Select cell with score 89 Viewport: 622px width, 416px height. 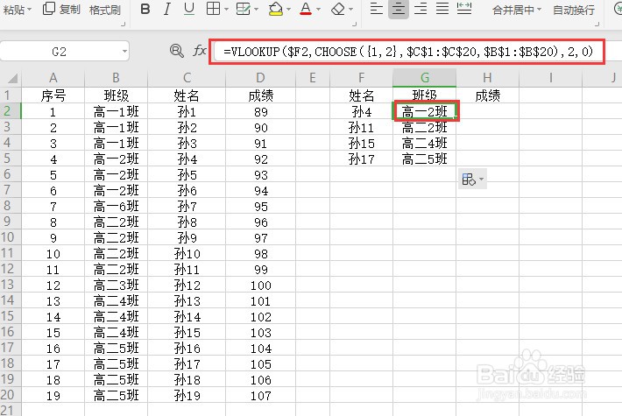click(x=260, y=112)
